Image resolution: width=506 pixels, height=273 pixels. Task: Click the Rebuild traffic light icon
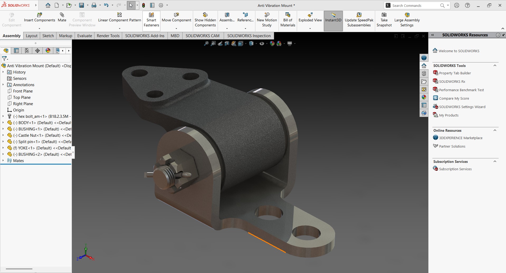click(x=144, y=5)
